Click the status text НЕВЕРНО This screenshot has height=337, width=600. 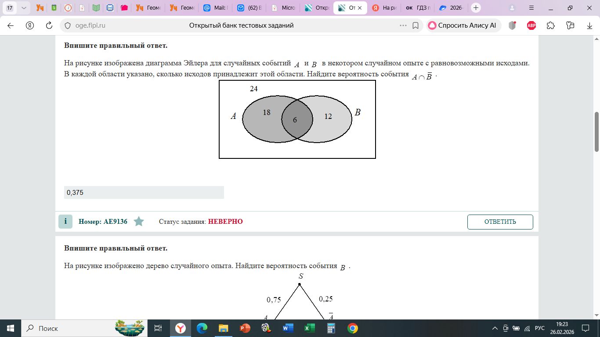pyautogui.click(x=225, y=222)
